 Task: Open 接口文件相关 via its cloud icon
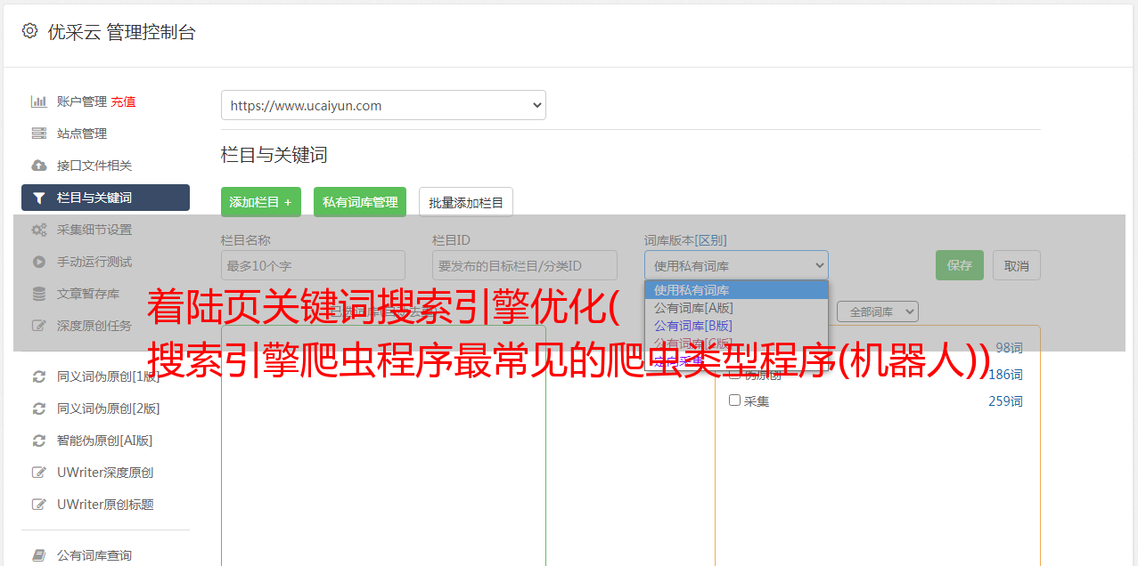[39, 166]
